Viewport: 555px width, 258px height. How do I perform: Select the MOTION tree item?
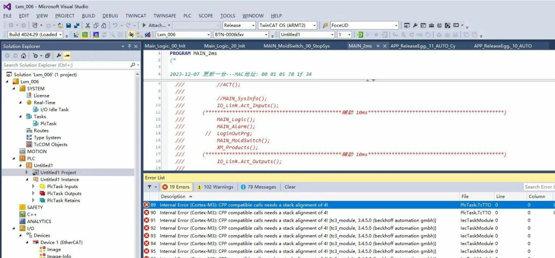tap(37, 151)
